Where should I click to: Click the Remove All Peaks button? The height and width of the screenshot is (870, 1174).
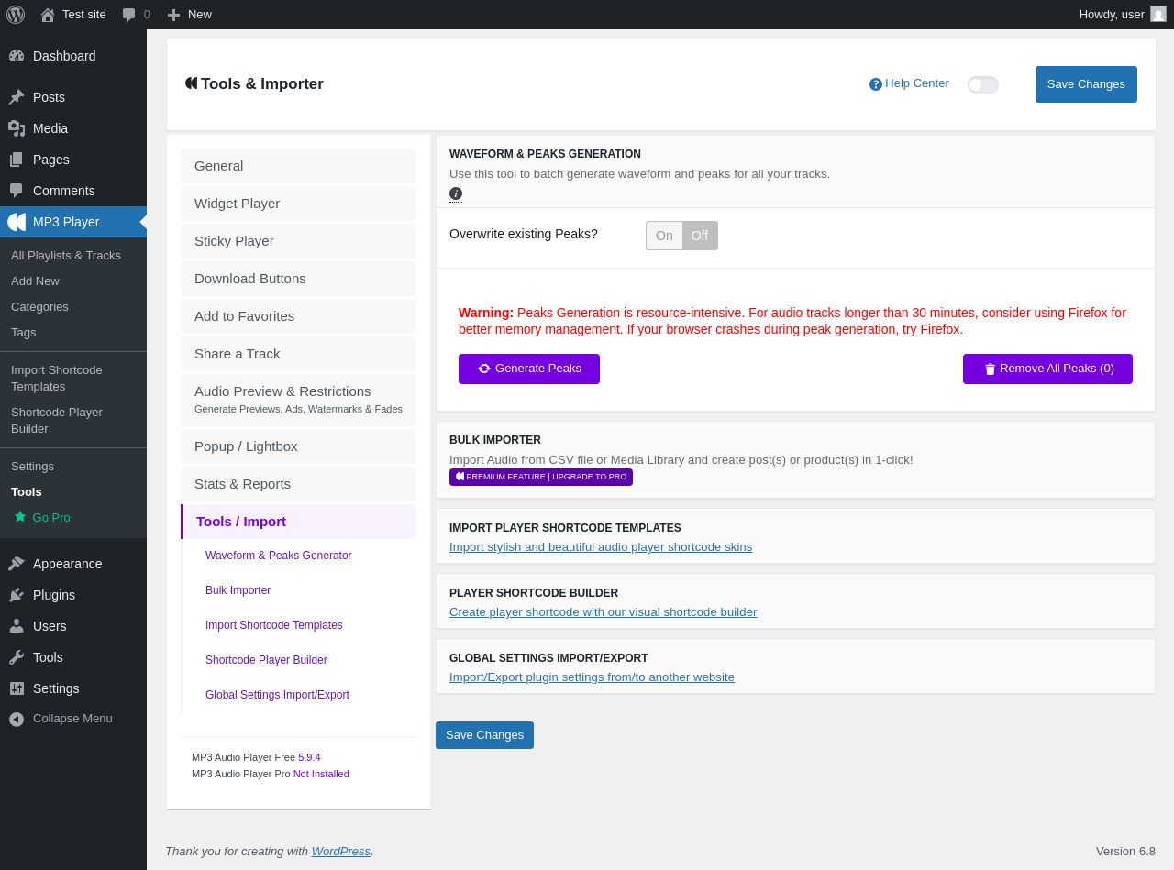1047,369
